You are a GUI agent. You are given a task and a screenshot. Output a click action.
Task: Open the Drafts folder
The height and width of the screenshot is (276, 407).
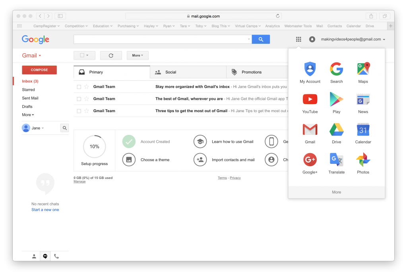[27, 107]
